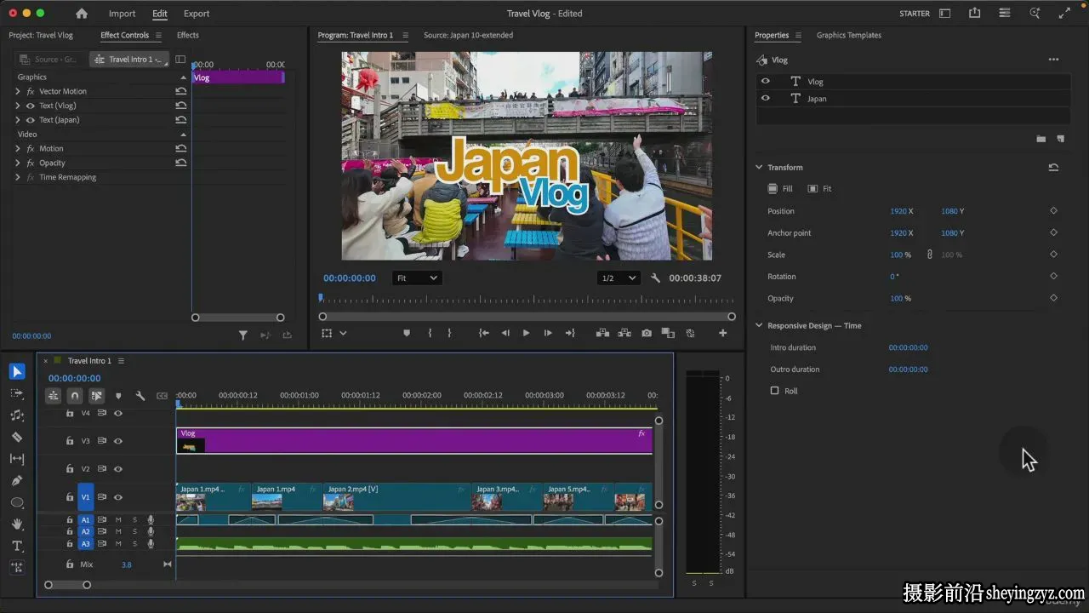Choose the Ripple Edit tool with music notes
Viewport: 1089px width, 613px height.
coord(17,415)
